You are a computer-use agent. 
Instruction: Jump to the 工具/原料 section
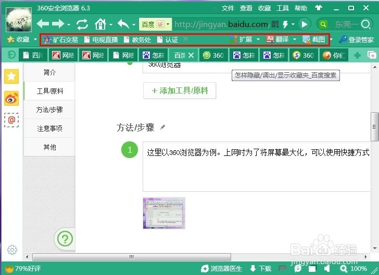point(49,91)
